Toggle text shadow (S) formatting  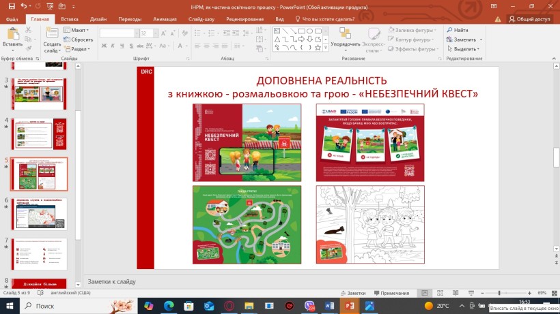click(131, 46)
